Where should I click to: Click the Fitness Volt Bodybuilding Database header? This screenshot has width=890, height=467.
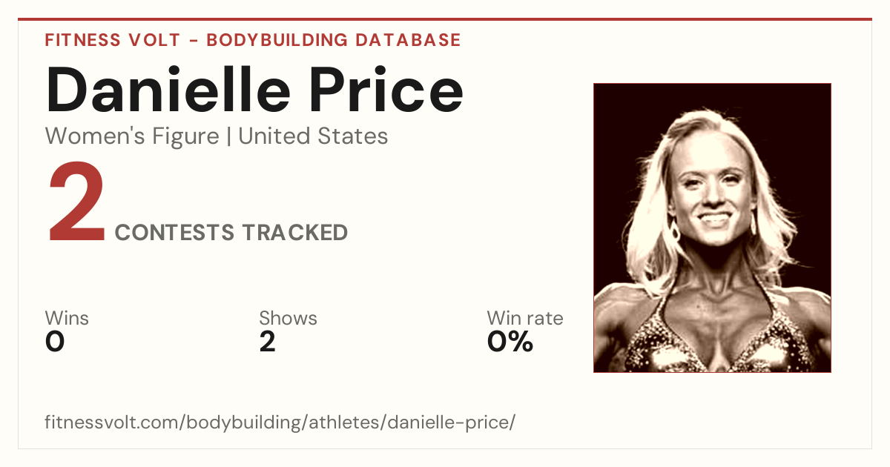253,40
